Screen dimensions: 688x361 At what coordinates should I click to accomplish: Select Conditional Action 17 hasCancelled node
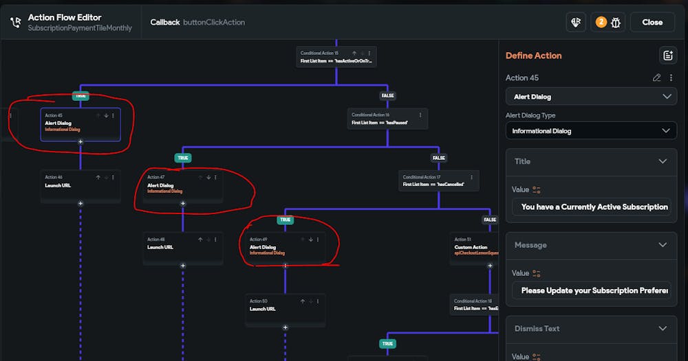[439, 180]
